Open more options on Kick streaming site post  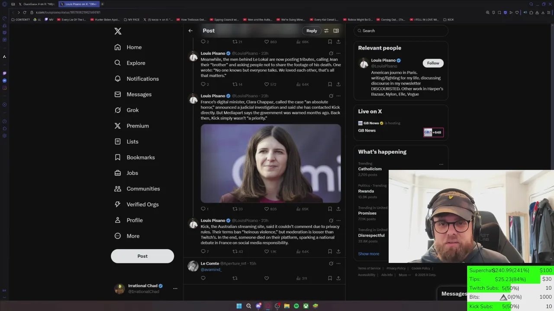click(338, 221)
